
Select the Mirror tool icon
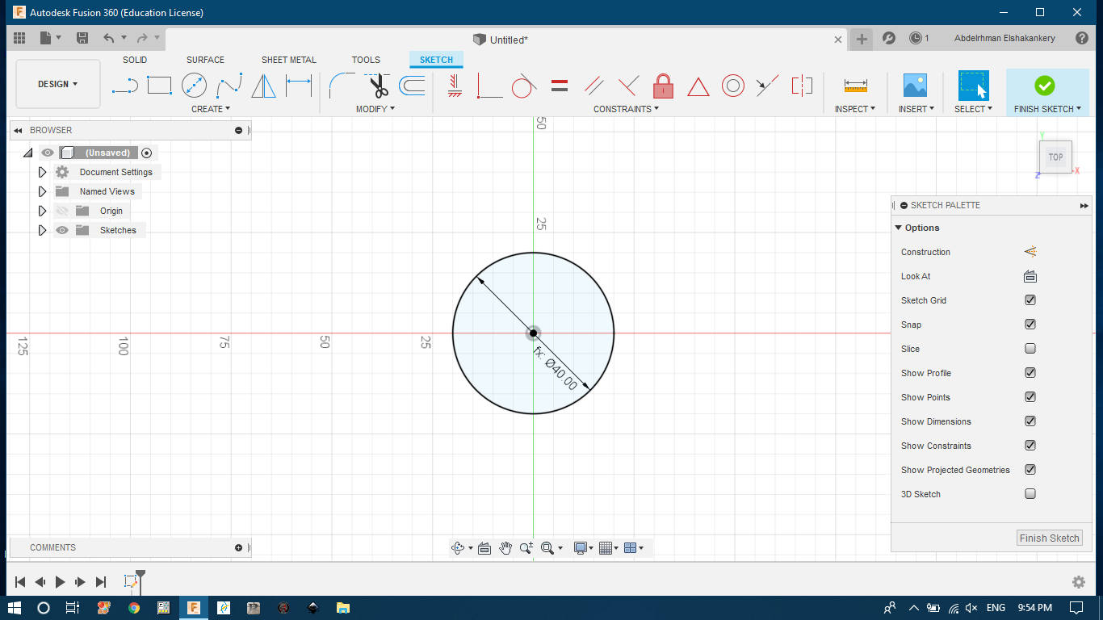pyautogui.click(x=263, y=85)
